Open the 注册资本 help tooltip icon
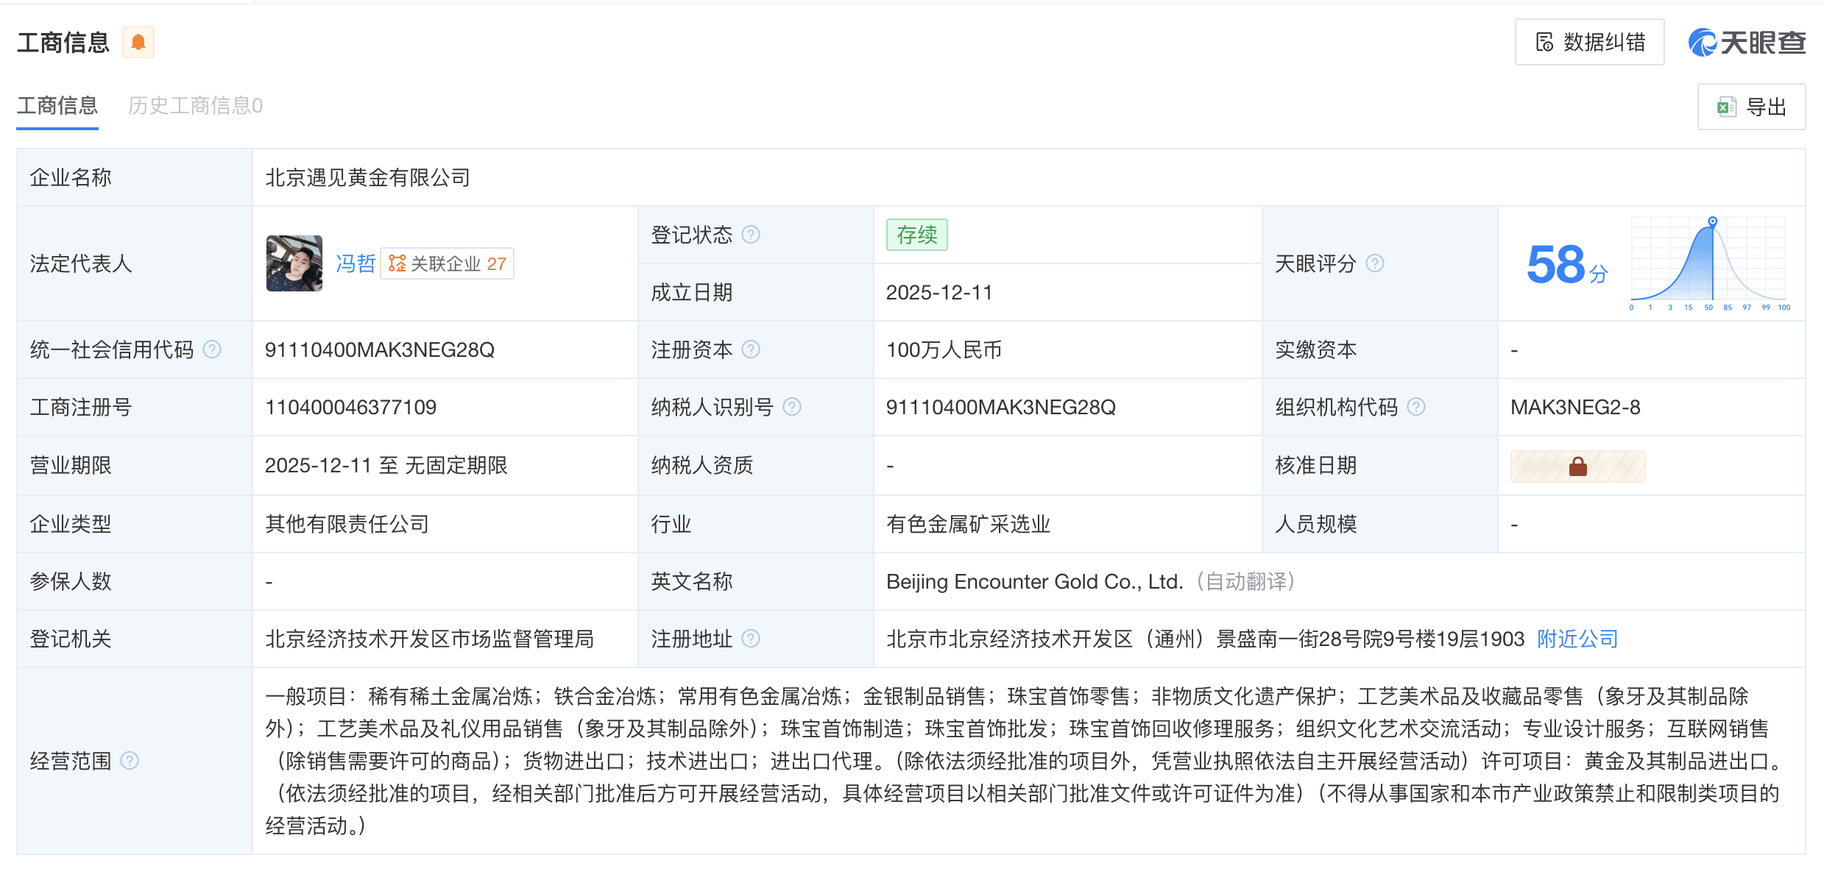 750,349
